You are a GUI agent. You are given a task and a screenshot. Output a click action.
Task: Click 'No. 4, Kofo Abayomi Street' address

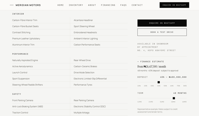[x=156, y=50]
